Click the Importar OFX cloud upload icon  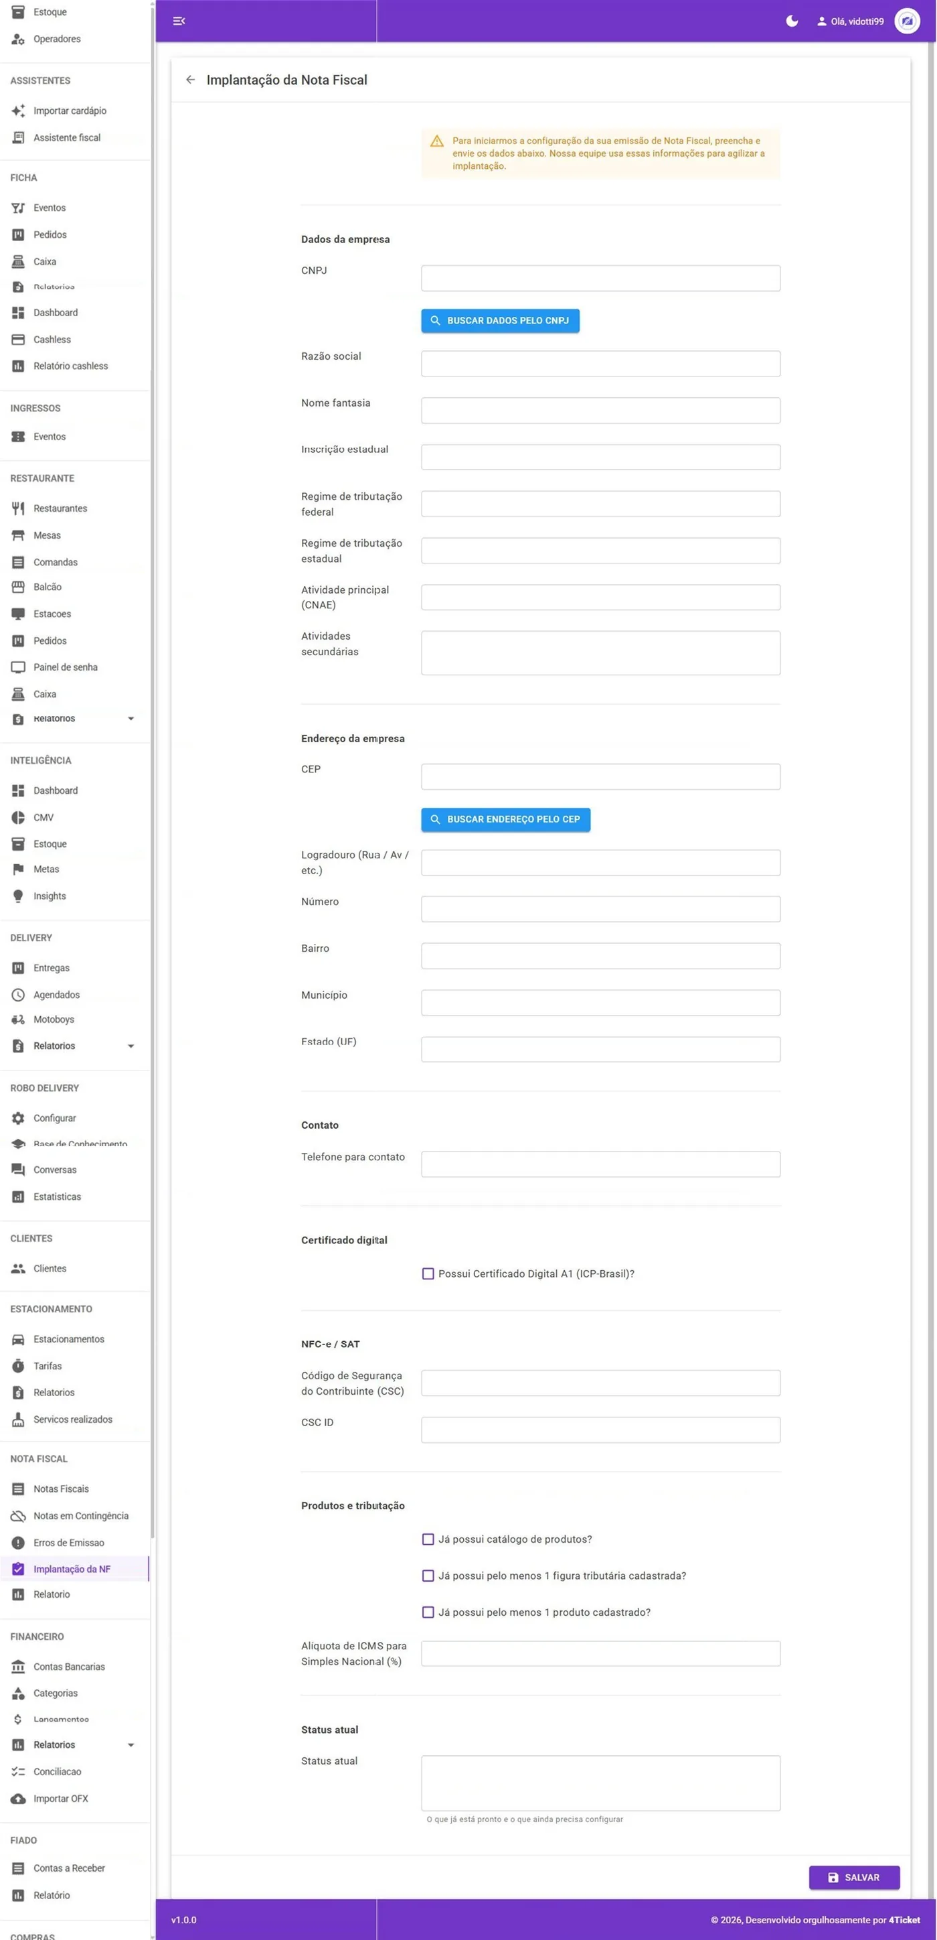tap(18, 1799)
